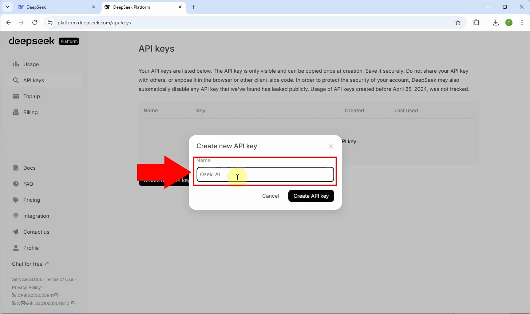Open the Chrome profile avatar
The height and width of the screenshot is (314, 530).
(x=509, y=23)
